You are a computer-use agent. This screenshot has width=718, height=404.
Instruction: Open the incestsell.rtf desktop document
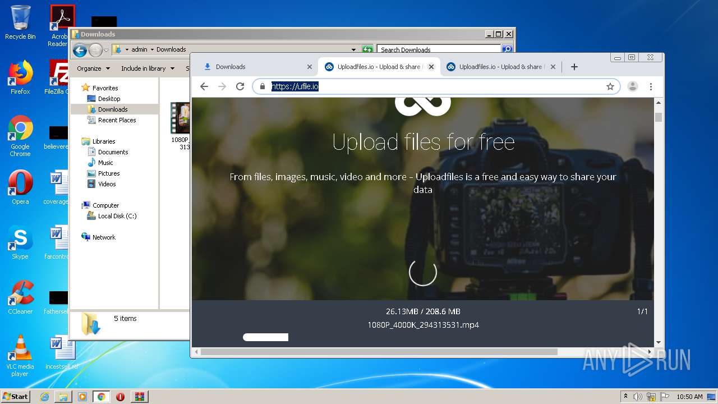(61, 352)
